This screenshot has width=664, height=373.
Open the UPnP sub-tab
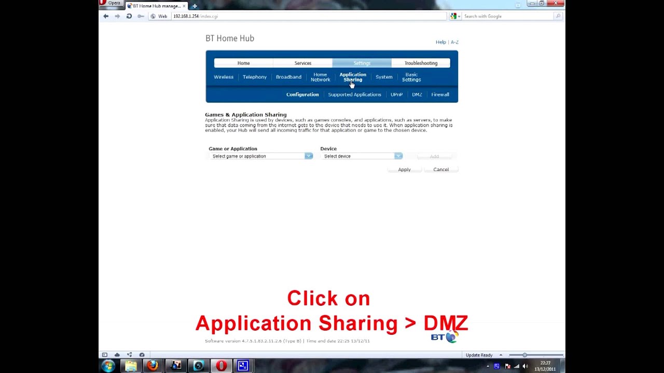click(x=396, y=94)
